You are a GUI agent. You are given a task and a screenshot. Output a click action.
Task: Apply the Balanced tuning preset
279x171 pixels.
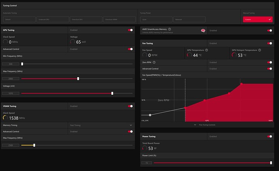tap(189, 19)
